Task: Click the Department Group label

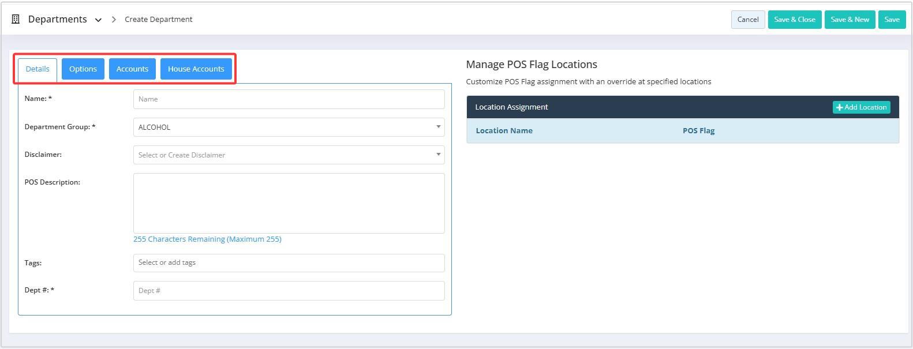Action: [x=60, y=127]
